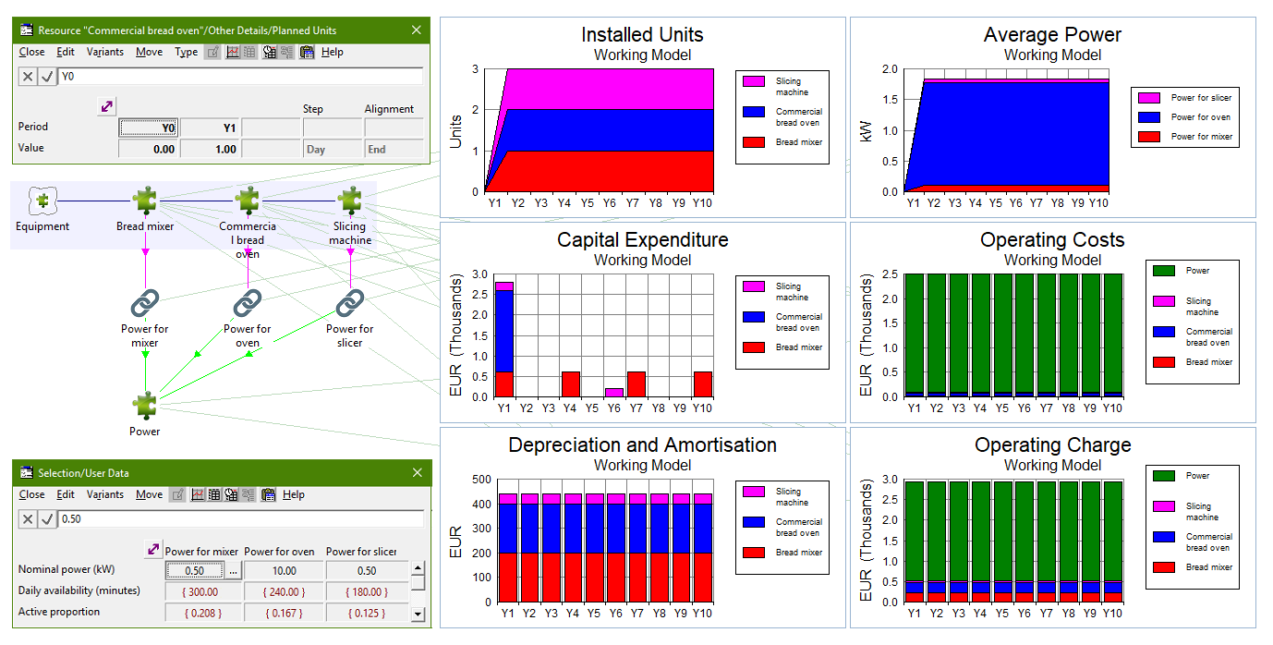Image resolution: width=1273 pixels, height=645 pixels.
Task: Click the table grid icon in Planned Units toolbar
Action: 249,52
